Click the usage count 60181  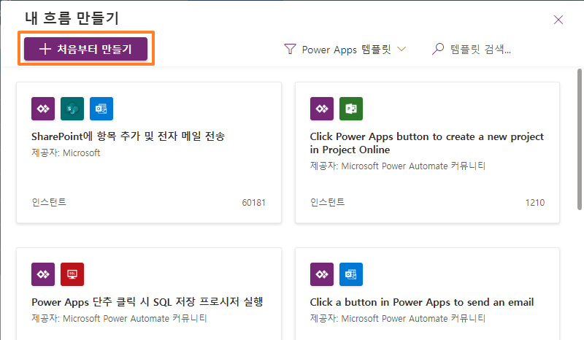(253, 202)
